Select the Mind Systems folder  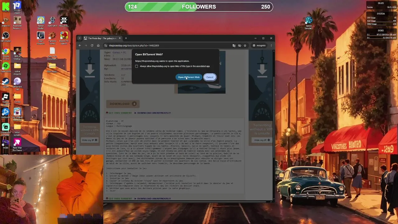coord(17,130)
